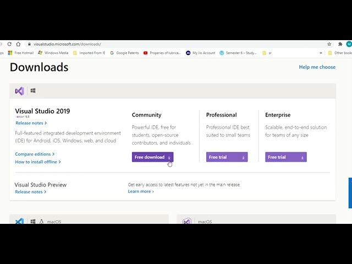Open the Chrome profile avatar
Viewport: 352px width, 264px height.
click(x=349, y=44)
